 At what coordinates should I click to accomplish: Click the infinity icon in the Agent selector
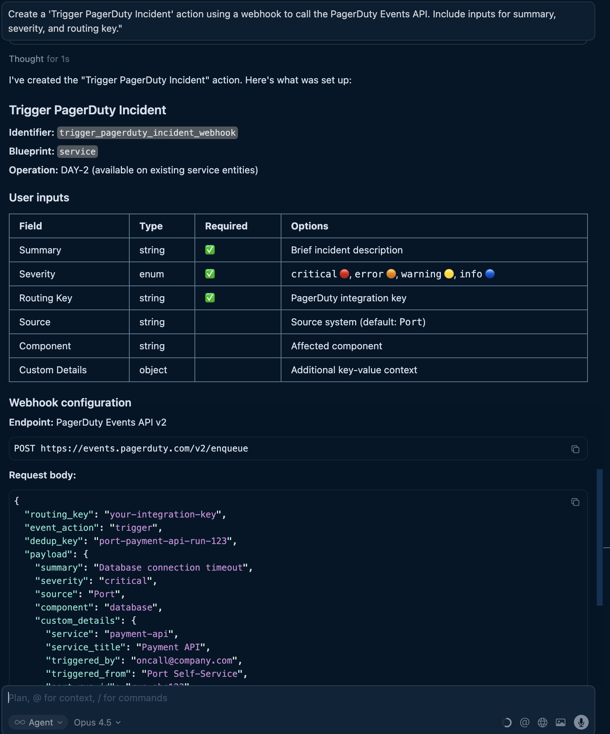[x=20, y=722]
